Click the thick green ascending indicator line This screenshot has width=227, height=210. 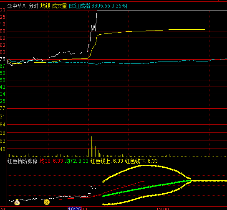pyautogui.click(x=145, y=188)
